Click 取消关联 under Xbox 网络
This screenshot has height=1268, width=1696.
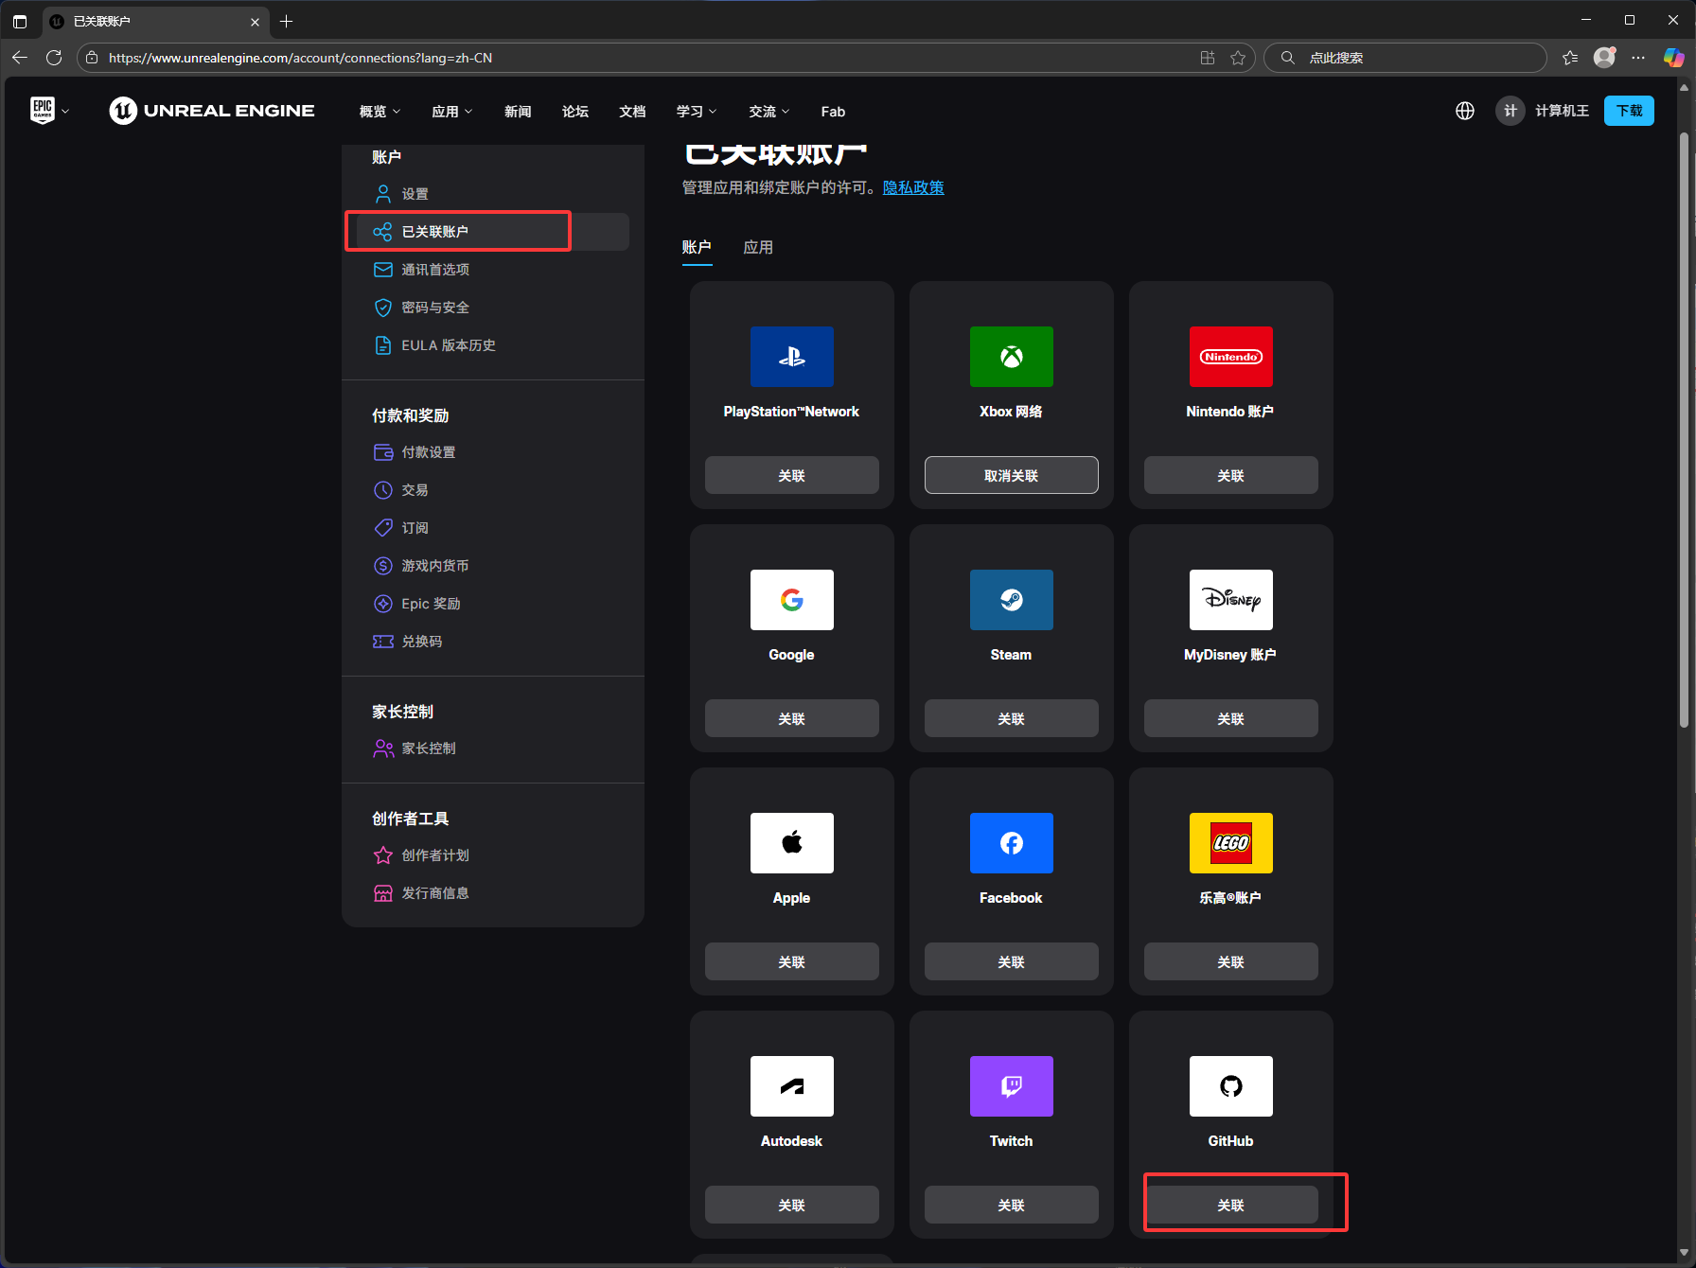1012,475
